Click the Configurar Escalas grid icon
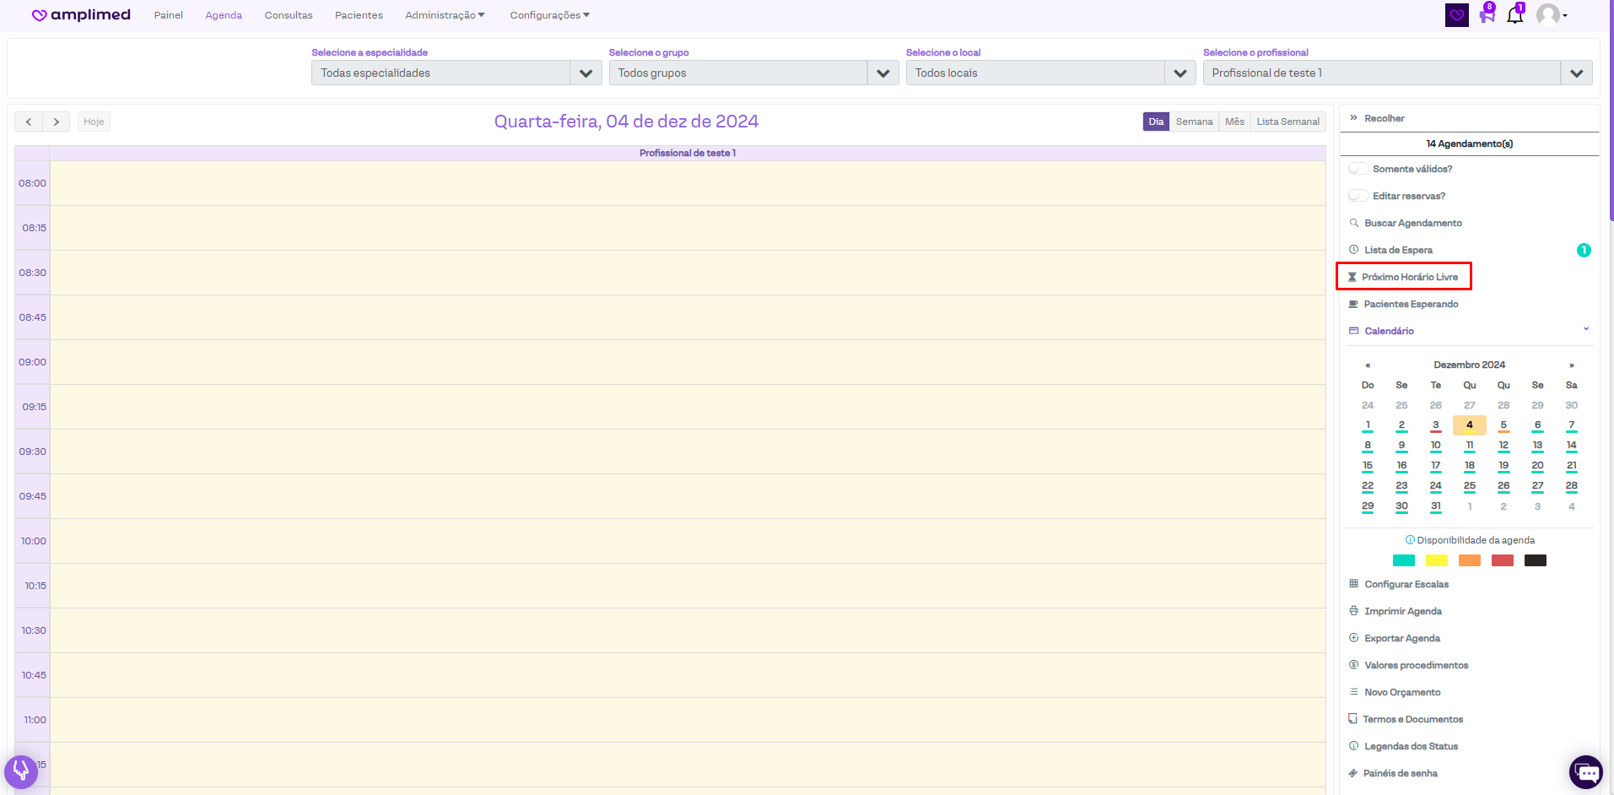The height and width of the screenshot is (795, 1614). tap(1353, 584)
